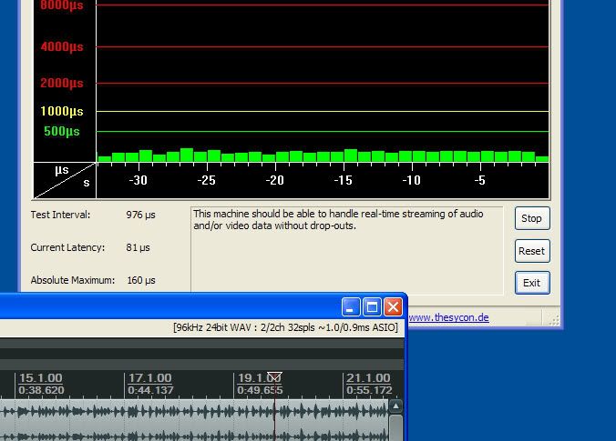Viewport: 616px width, 441px height.
Task: Click the 1000µs graph axis label
Action: (x=62, y=111)
